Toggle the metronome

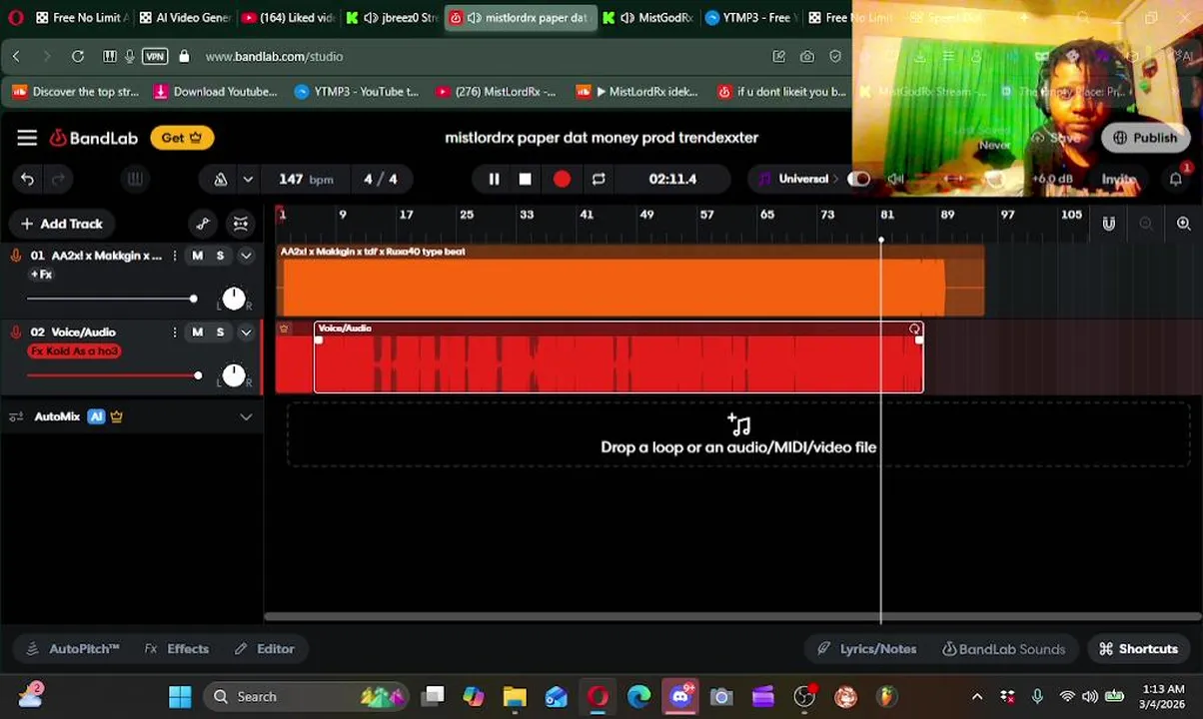pos(220,179)
